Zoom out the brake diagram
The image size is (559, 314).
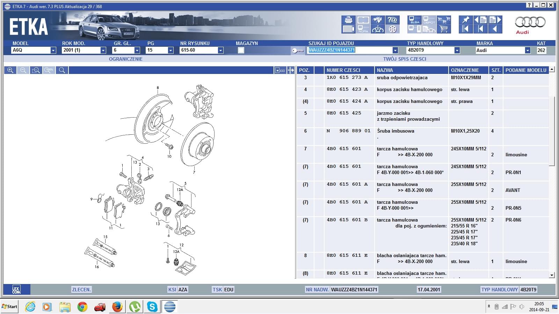[23, 70]
